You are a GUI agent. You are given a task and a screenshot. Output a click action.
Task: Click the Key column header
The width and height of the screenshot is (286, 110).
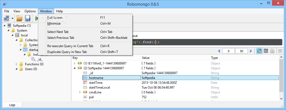(x=106, y=58)
